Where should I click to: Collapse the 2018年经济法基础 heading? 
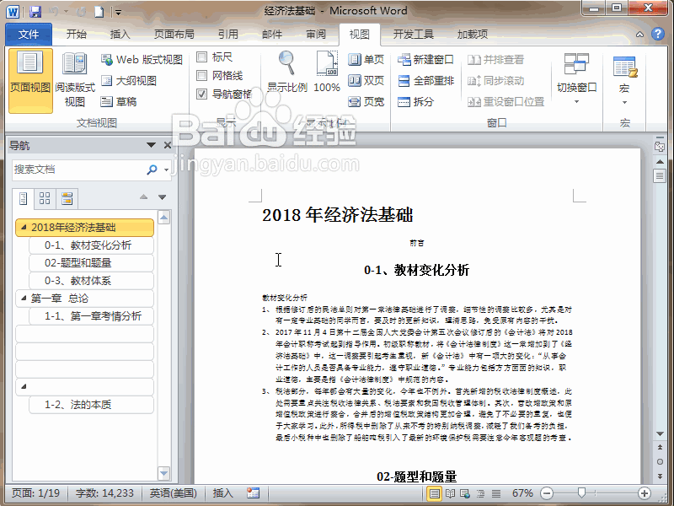click(24, 227)
